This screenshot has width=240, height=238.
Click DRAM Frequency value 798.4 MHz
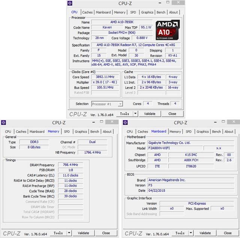(x=70, y=165)
